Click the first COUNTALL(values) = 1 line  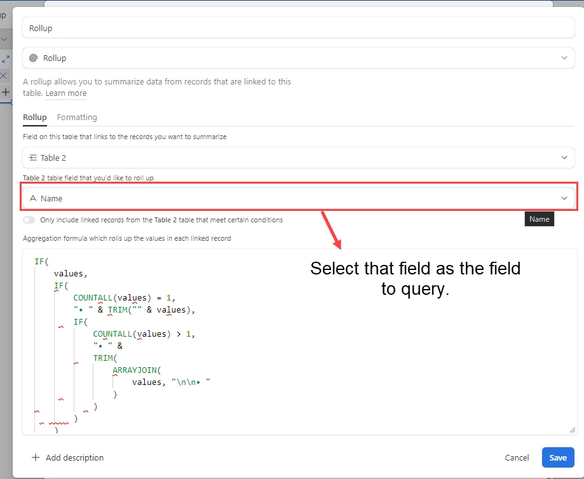pos(124,297)
